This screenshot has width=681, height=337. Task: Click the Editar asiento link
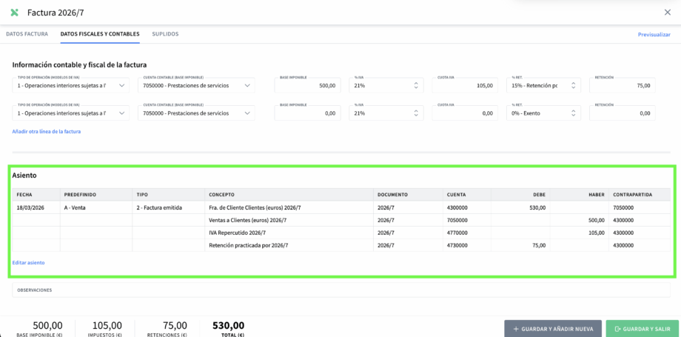(28, 263)
